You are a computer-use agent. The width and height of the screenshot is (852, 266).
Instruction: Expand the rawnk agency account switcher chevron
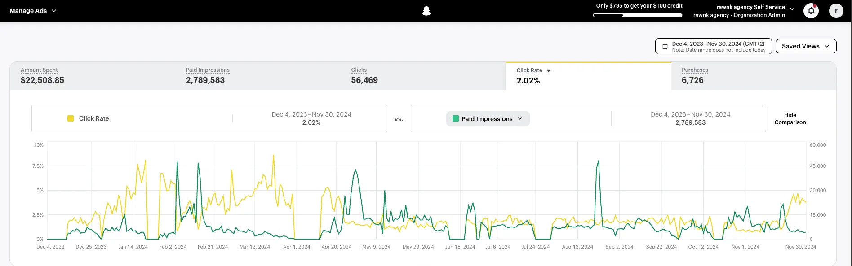pyautogui.click(x=792, y=9)
